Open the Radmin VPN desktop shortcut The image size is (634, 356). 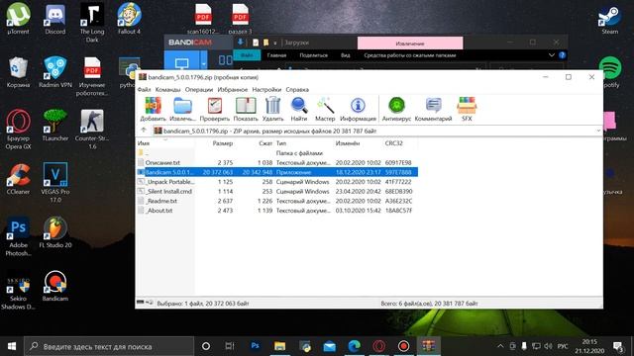click(55, 72)
